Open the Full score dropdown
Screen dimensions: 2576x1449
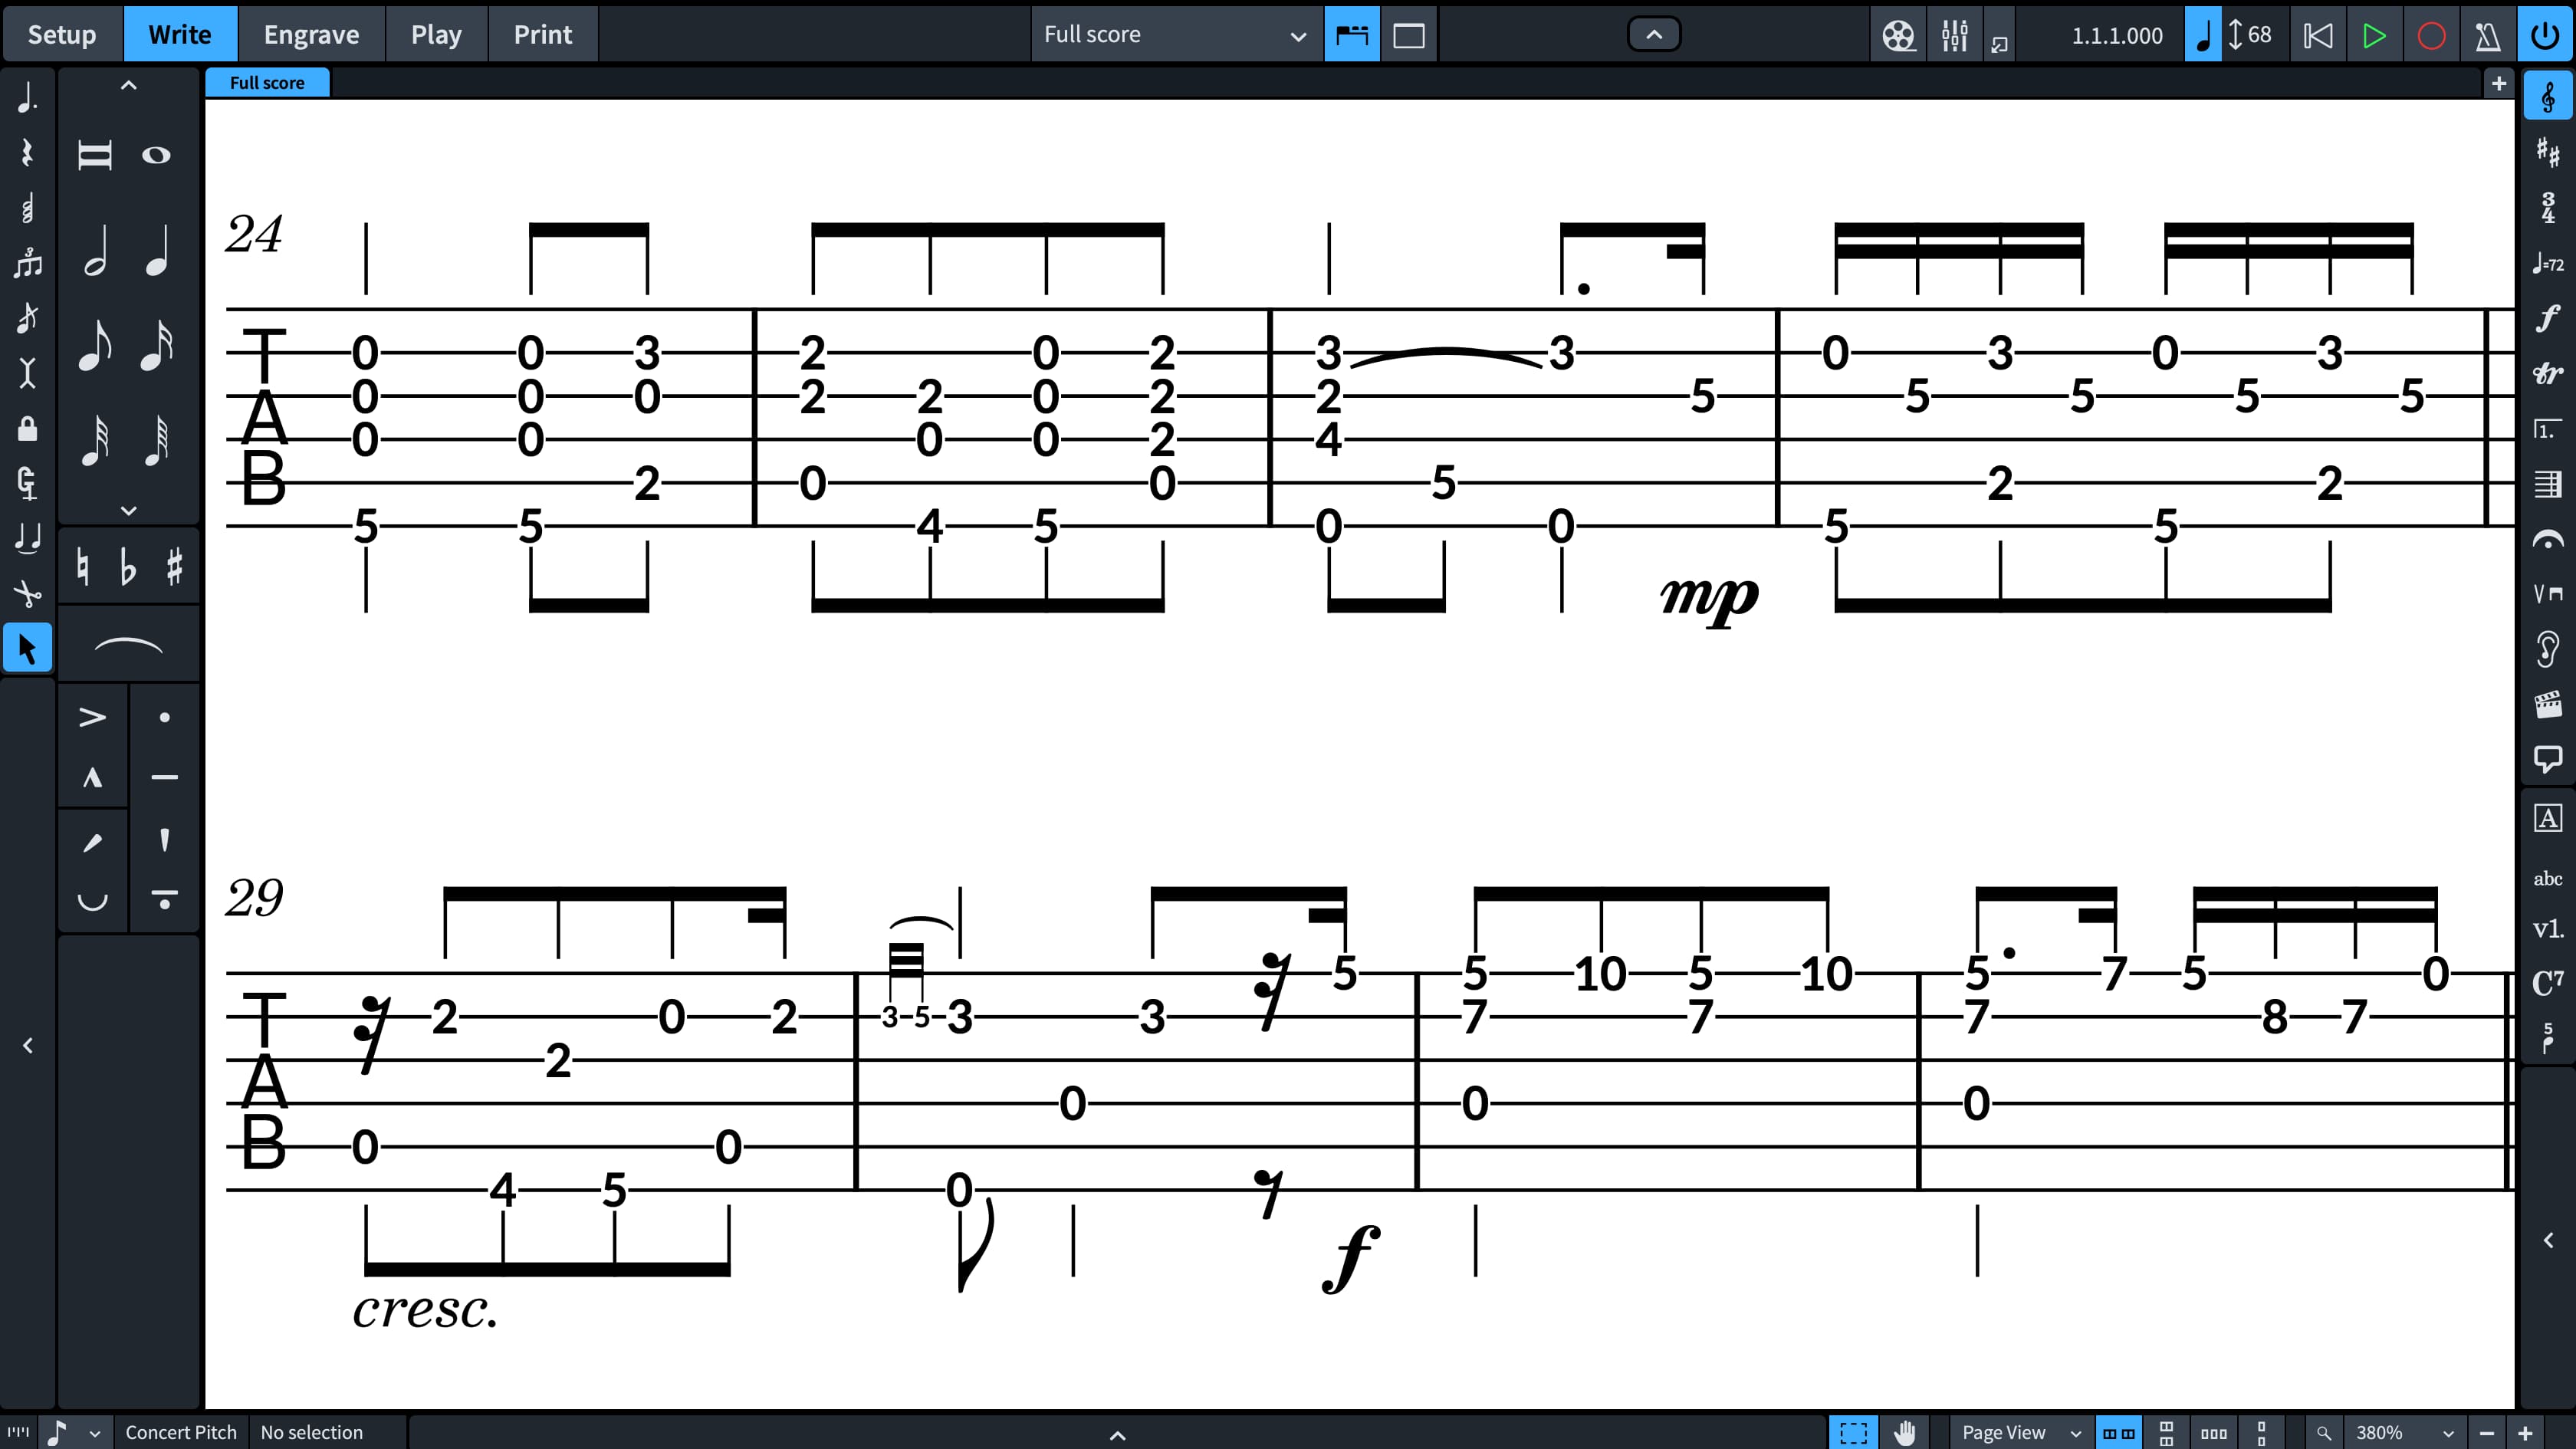pos(1169,34)
